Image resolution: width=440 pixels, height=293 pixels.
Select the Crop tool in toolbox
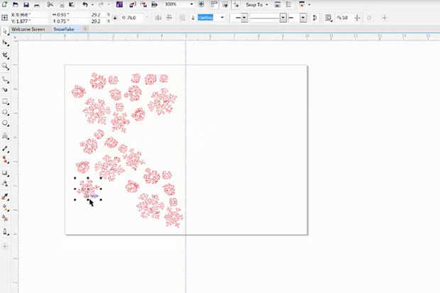(x=5, y=55)
